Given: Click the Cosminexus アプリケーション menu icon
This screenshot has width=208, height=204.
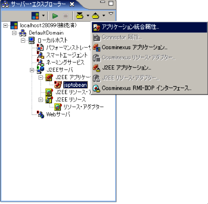Looking at the screenshot, I should point(97,48).
